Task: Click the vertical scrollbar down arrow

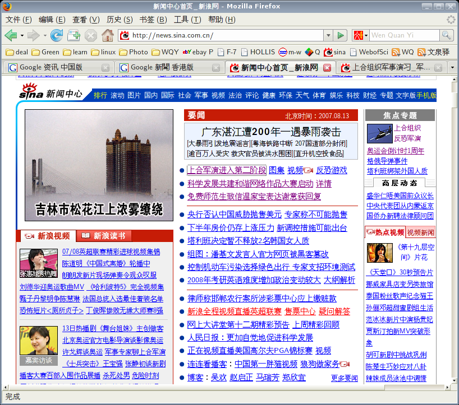Action: (454, 380)
